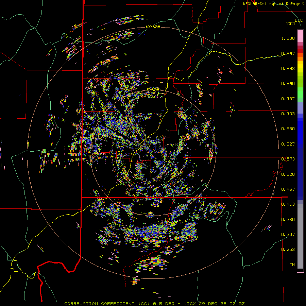This screenshot has height=306, width=306.
Task: Click the gray lower segment of color bar
Action: 300,236
